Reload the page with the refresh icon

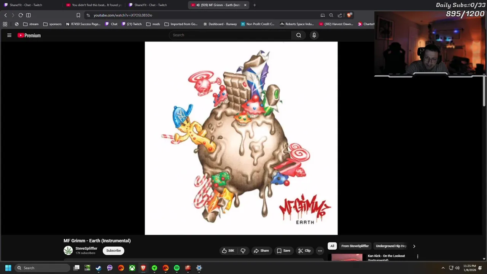coord(21,15)
